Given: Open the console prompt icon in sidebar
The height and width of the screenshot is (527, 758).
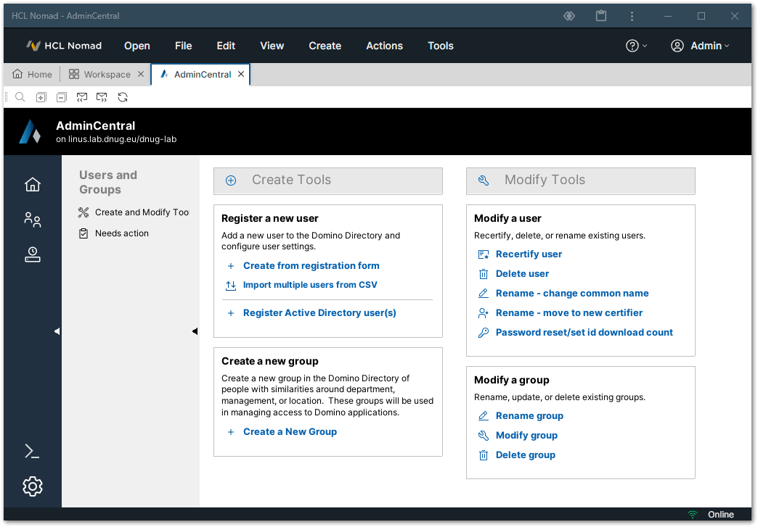Looking at the screenshot, I should (x=32, y=451).
